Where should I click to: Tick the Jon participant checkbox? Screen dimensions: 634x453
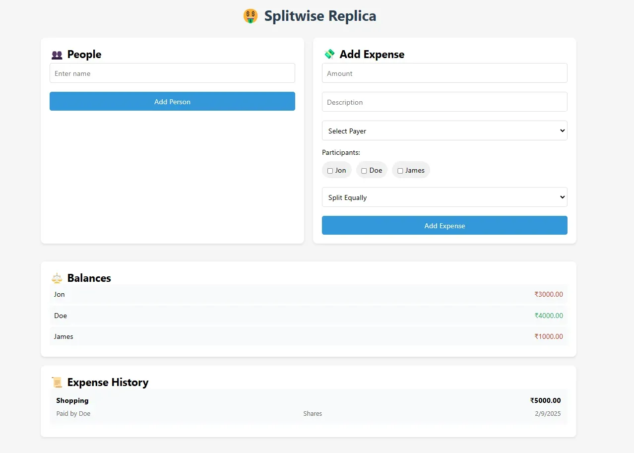coord(330,171)
